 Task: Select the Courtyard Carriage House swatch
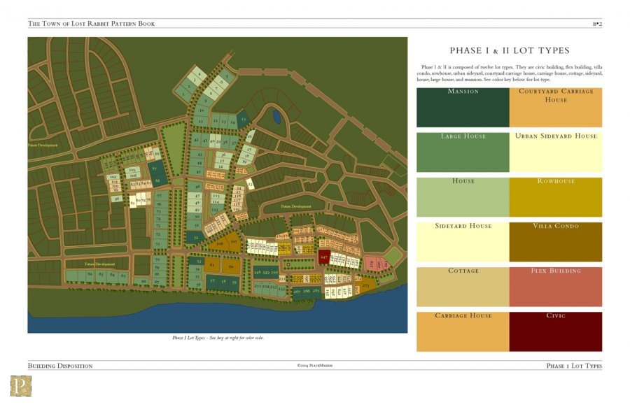(555, 107)
